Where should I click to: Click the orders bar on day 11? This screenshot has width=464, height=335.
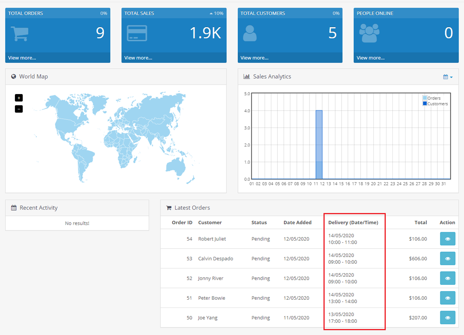[x=319, y=145]
